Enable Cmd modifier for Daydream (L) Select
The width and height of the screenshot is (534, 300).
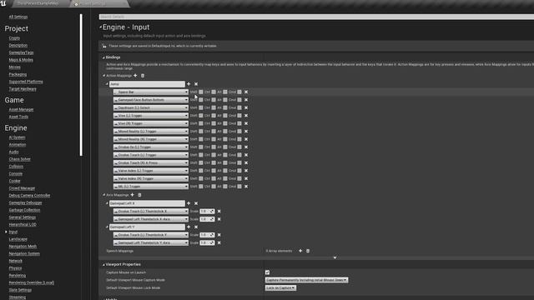point(239,107)
